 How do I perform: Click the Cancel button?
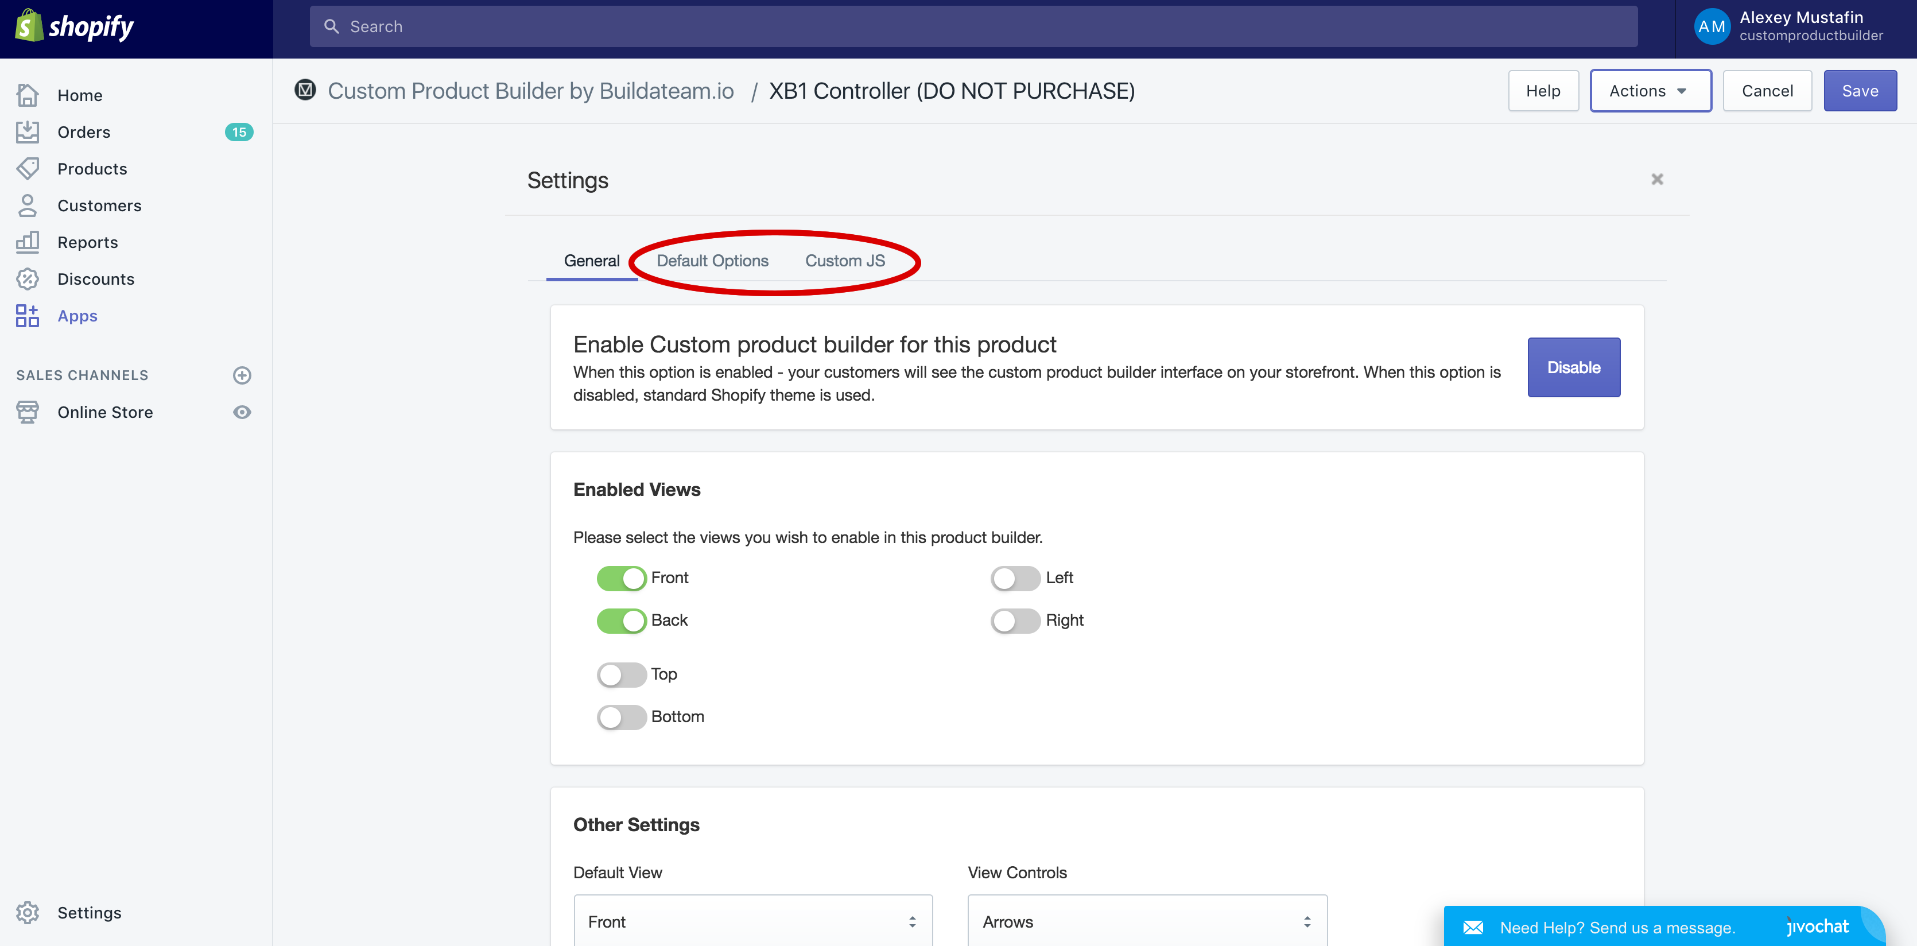tap(1767, 91)
